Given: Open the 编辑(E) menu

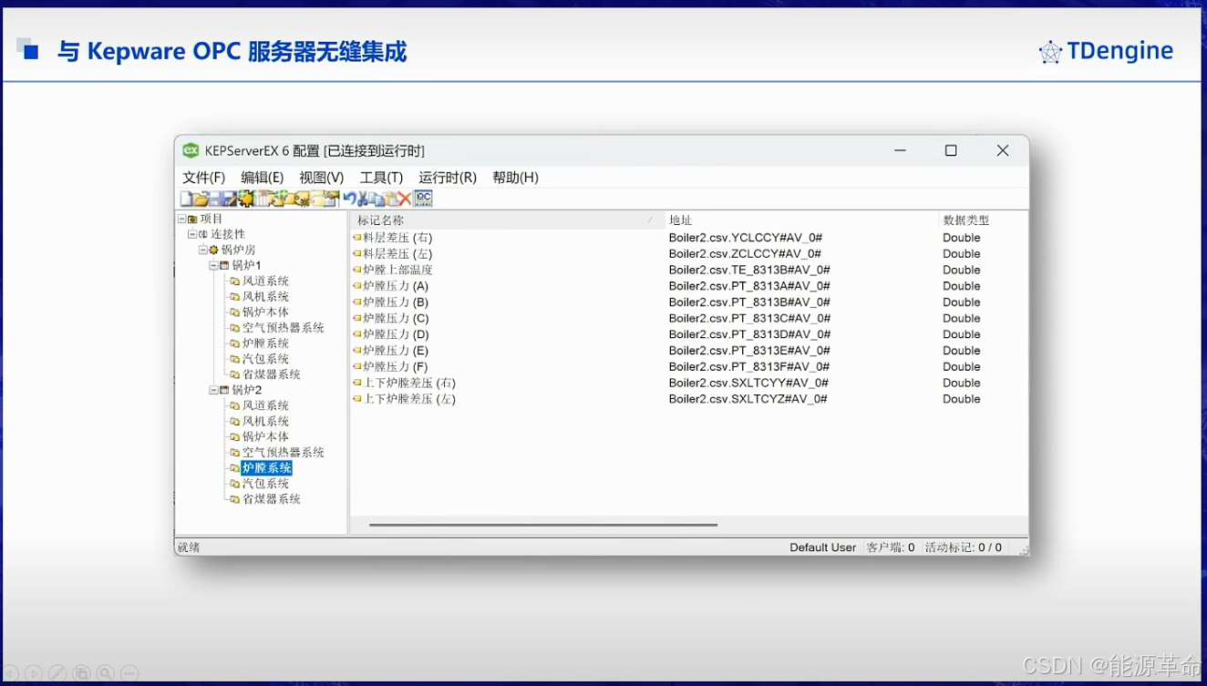Looking at the screenshot, I should [x=263, y=178].
